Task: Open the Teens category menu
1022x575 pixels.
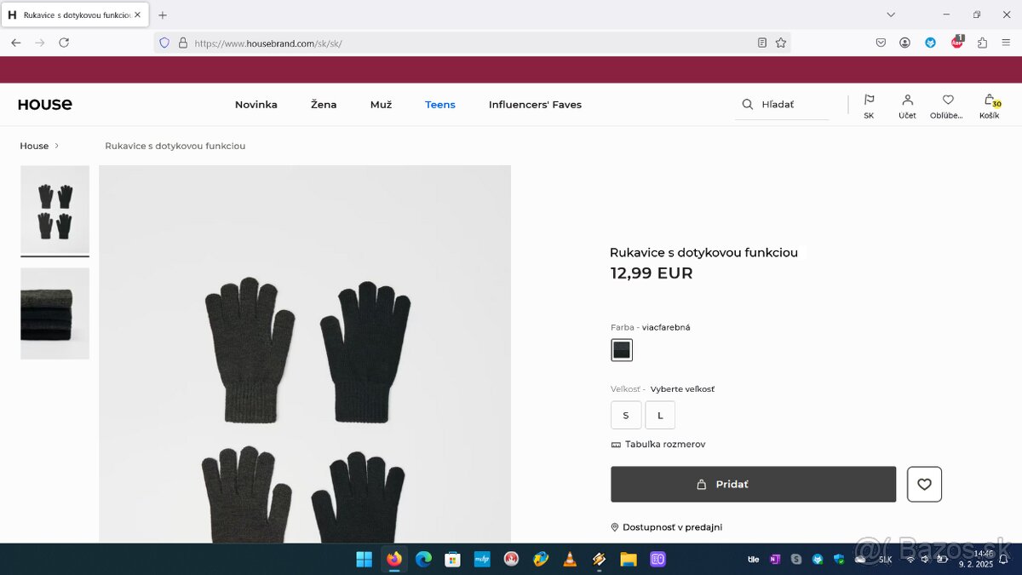Action: tap(440, 105)
